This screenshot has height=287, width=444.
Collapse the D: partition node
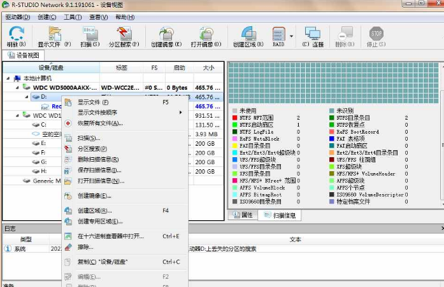pos(27,97)
